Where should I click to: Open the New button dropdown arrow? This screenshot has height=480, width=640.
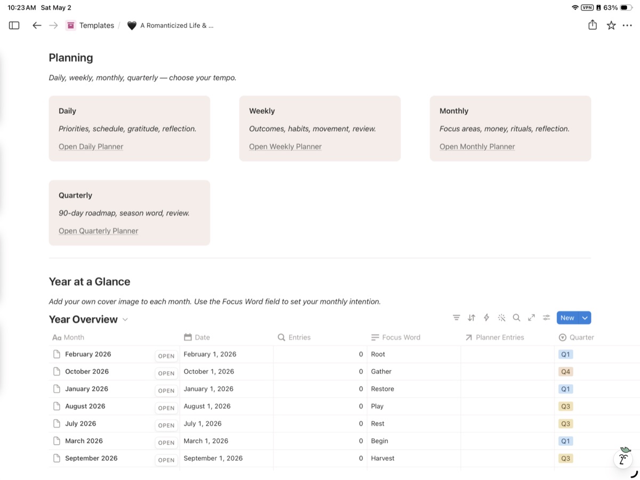click(585, 318)
